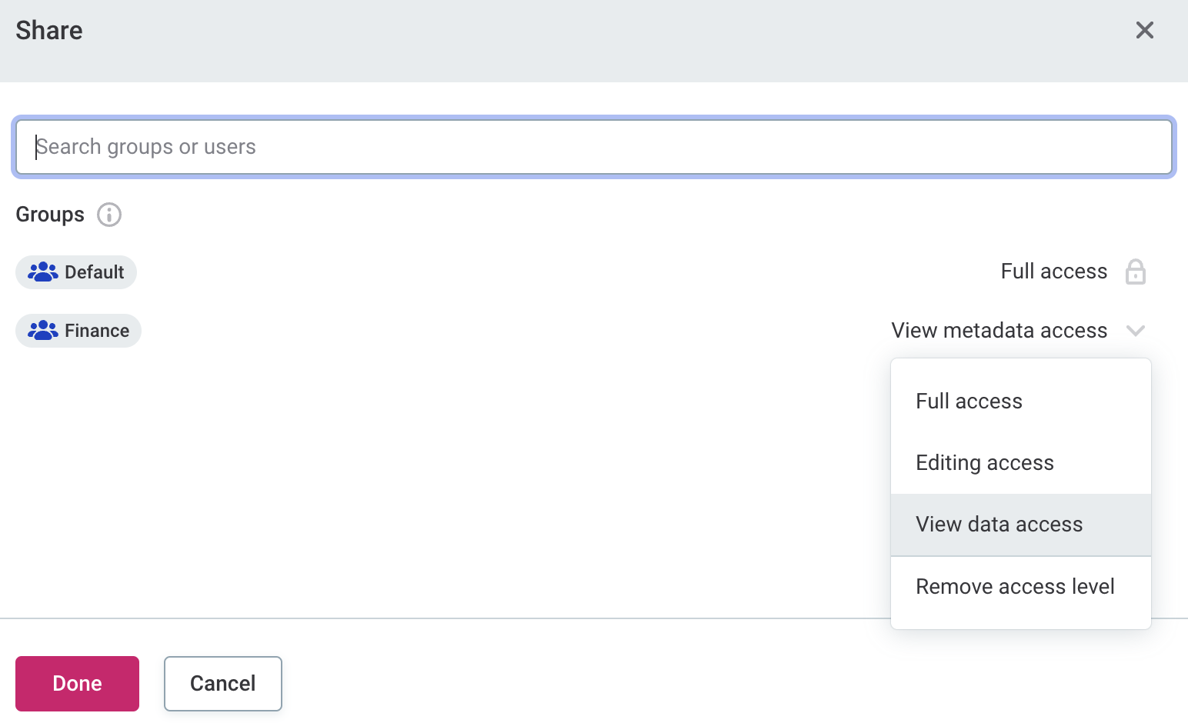Click the Cancel button
The width and height of the screenshot is (1188, 723).
222,684
